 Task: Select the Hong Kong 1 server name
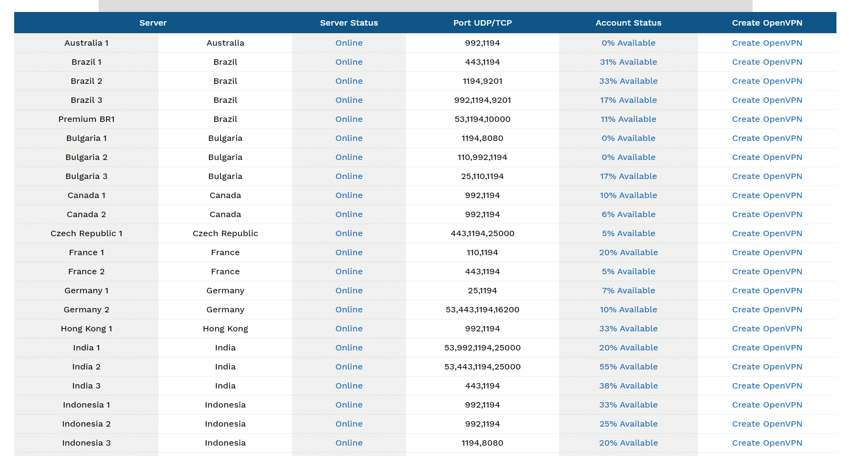pos(86,329)
